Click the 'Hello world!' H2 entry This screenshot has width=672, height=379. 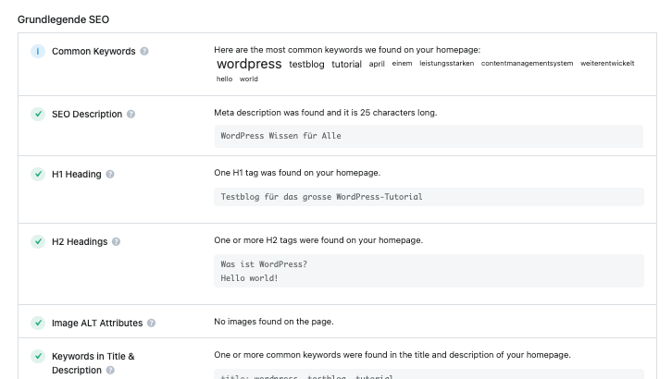(249, 278)
